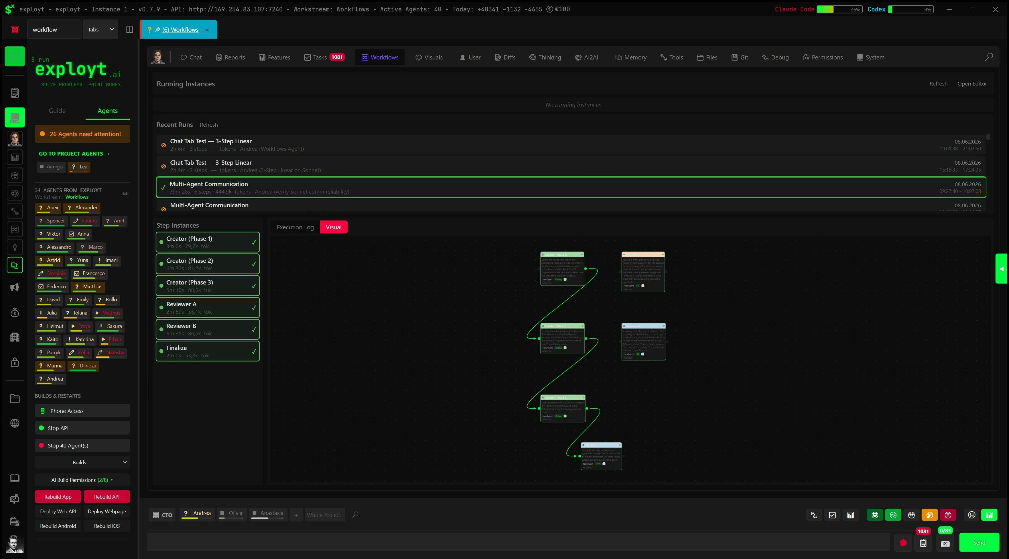Expand the Reviewer B step instance
The image size is (1009, 559).
pyautogui.click(x=208, y=329)
